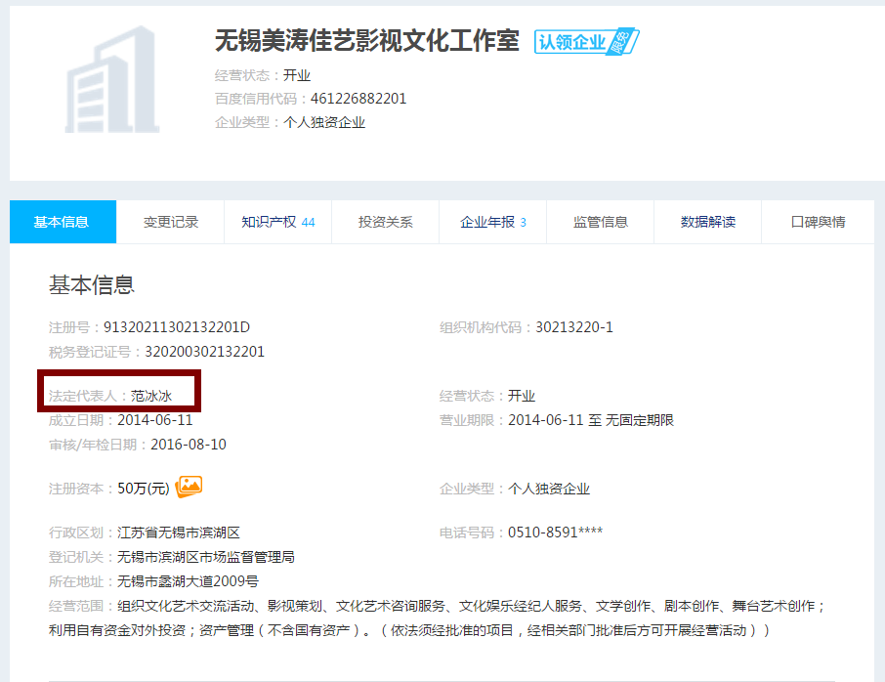Select the 知识产权 44 tab
This screenshot has height=682, width=885.
pyautogui.click(x=278, y=222)
